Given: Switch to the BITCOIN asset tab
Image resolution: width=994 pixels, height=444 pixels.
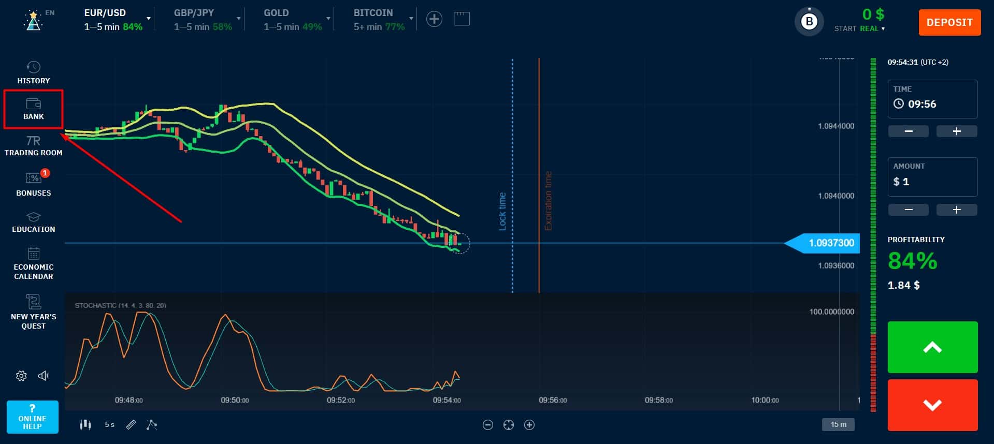Looking at the screenshot, I should click(x=379, y=19).
